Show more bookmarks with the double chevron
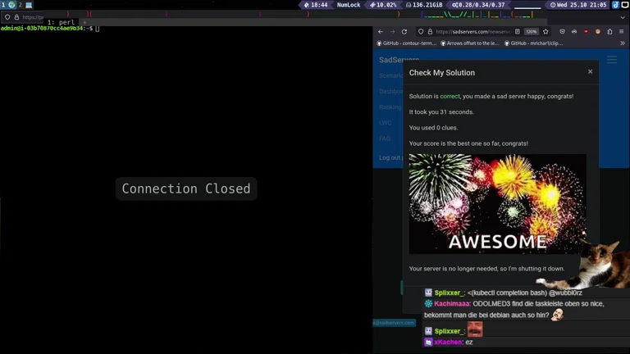Screen dimensions: 630x354 click(x=623, y=43)
